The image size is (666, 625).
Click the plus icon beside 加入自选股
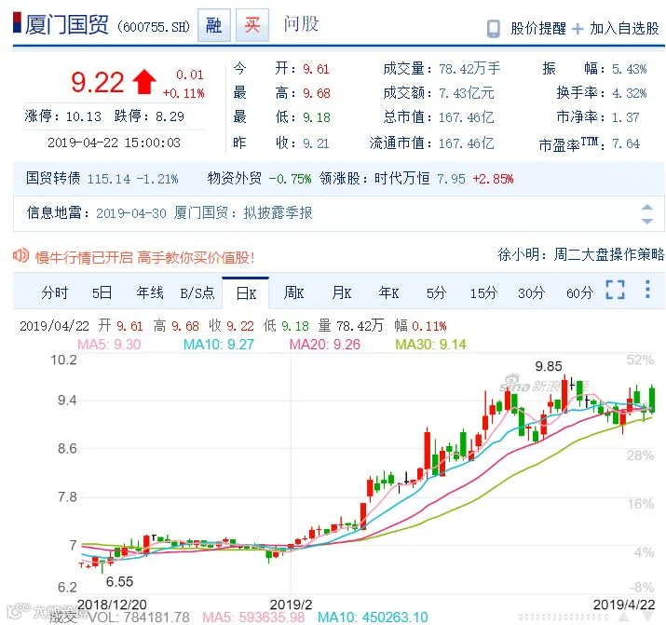point(578,29)
